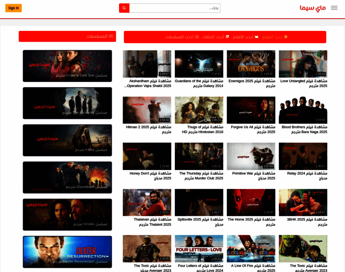Open Thugs of Hindostan 2018 thumbnail
Image resolution: width=345 pixels, height=272 pixels.
[199, 110]
